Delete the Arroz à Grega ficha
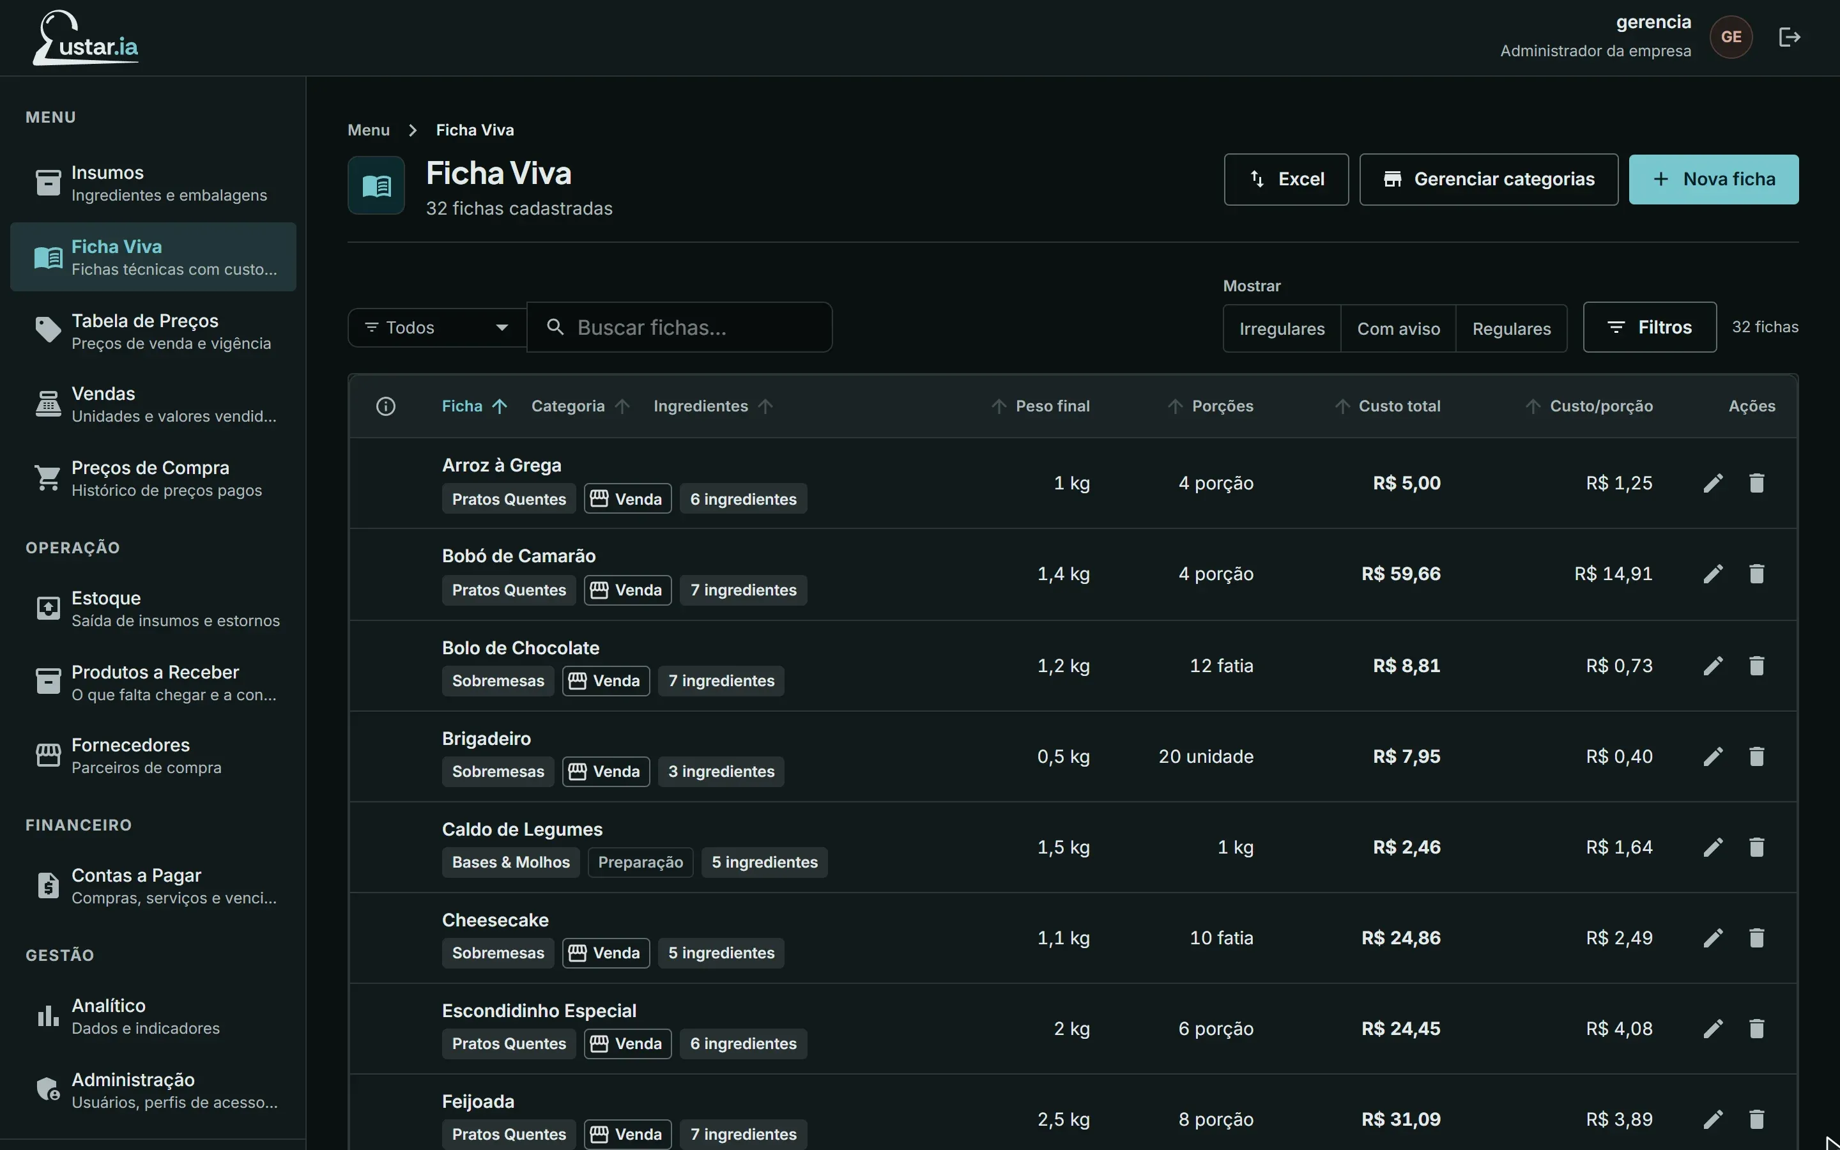The height and width of the screenshot is (1150, 1840). [1756, 483]
